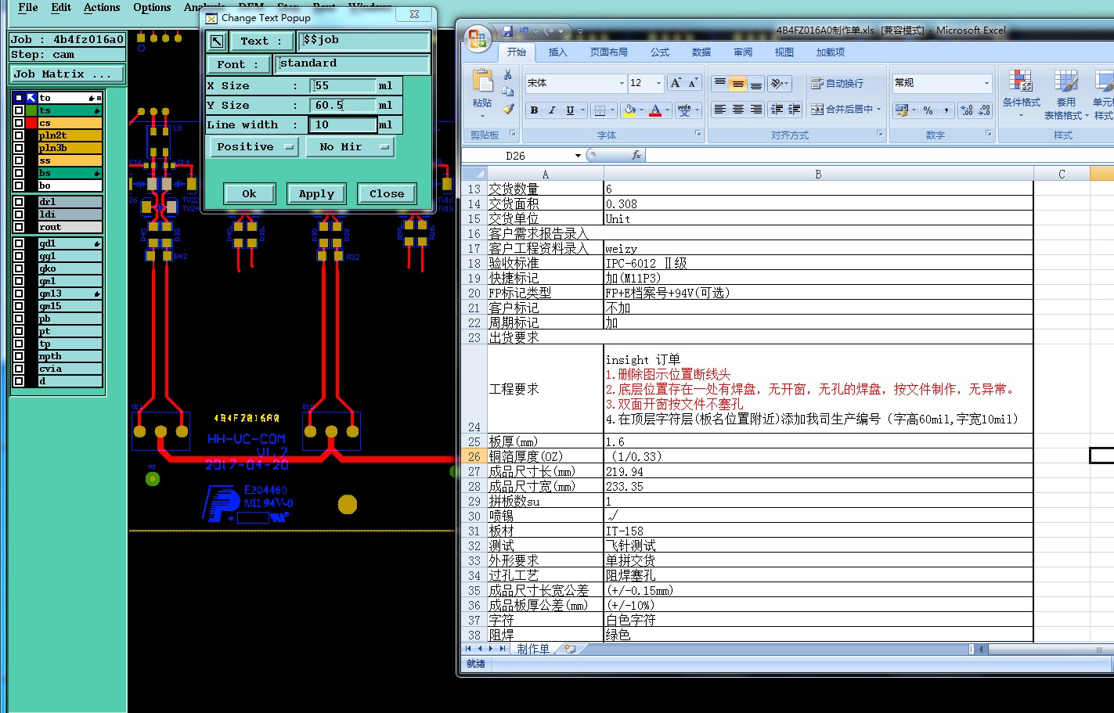Open the font size dropdown showing 12
The width and height of the screenshot is (1114, 713).
click(x=658, y=83)
